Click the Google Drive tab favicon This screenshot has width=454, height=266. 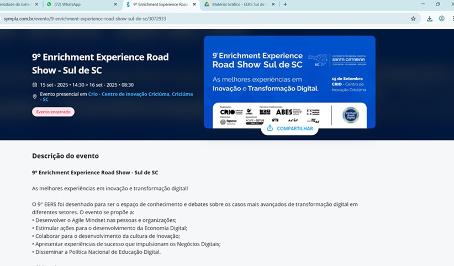[207, 4]
